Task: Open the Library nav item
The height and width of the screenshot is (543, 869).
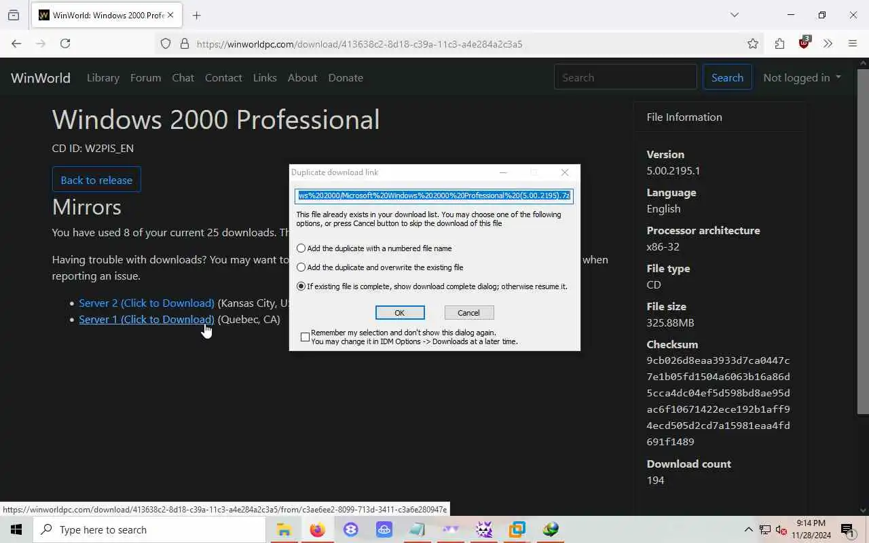Action: click(103, 77)
